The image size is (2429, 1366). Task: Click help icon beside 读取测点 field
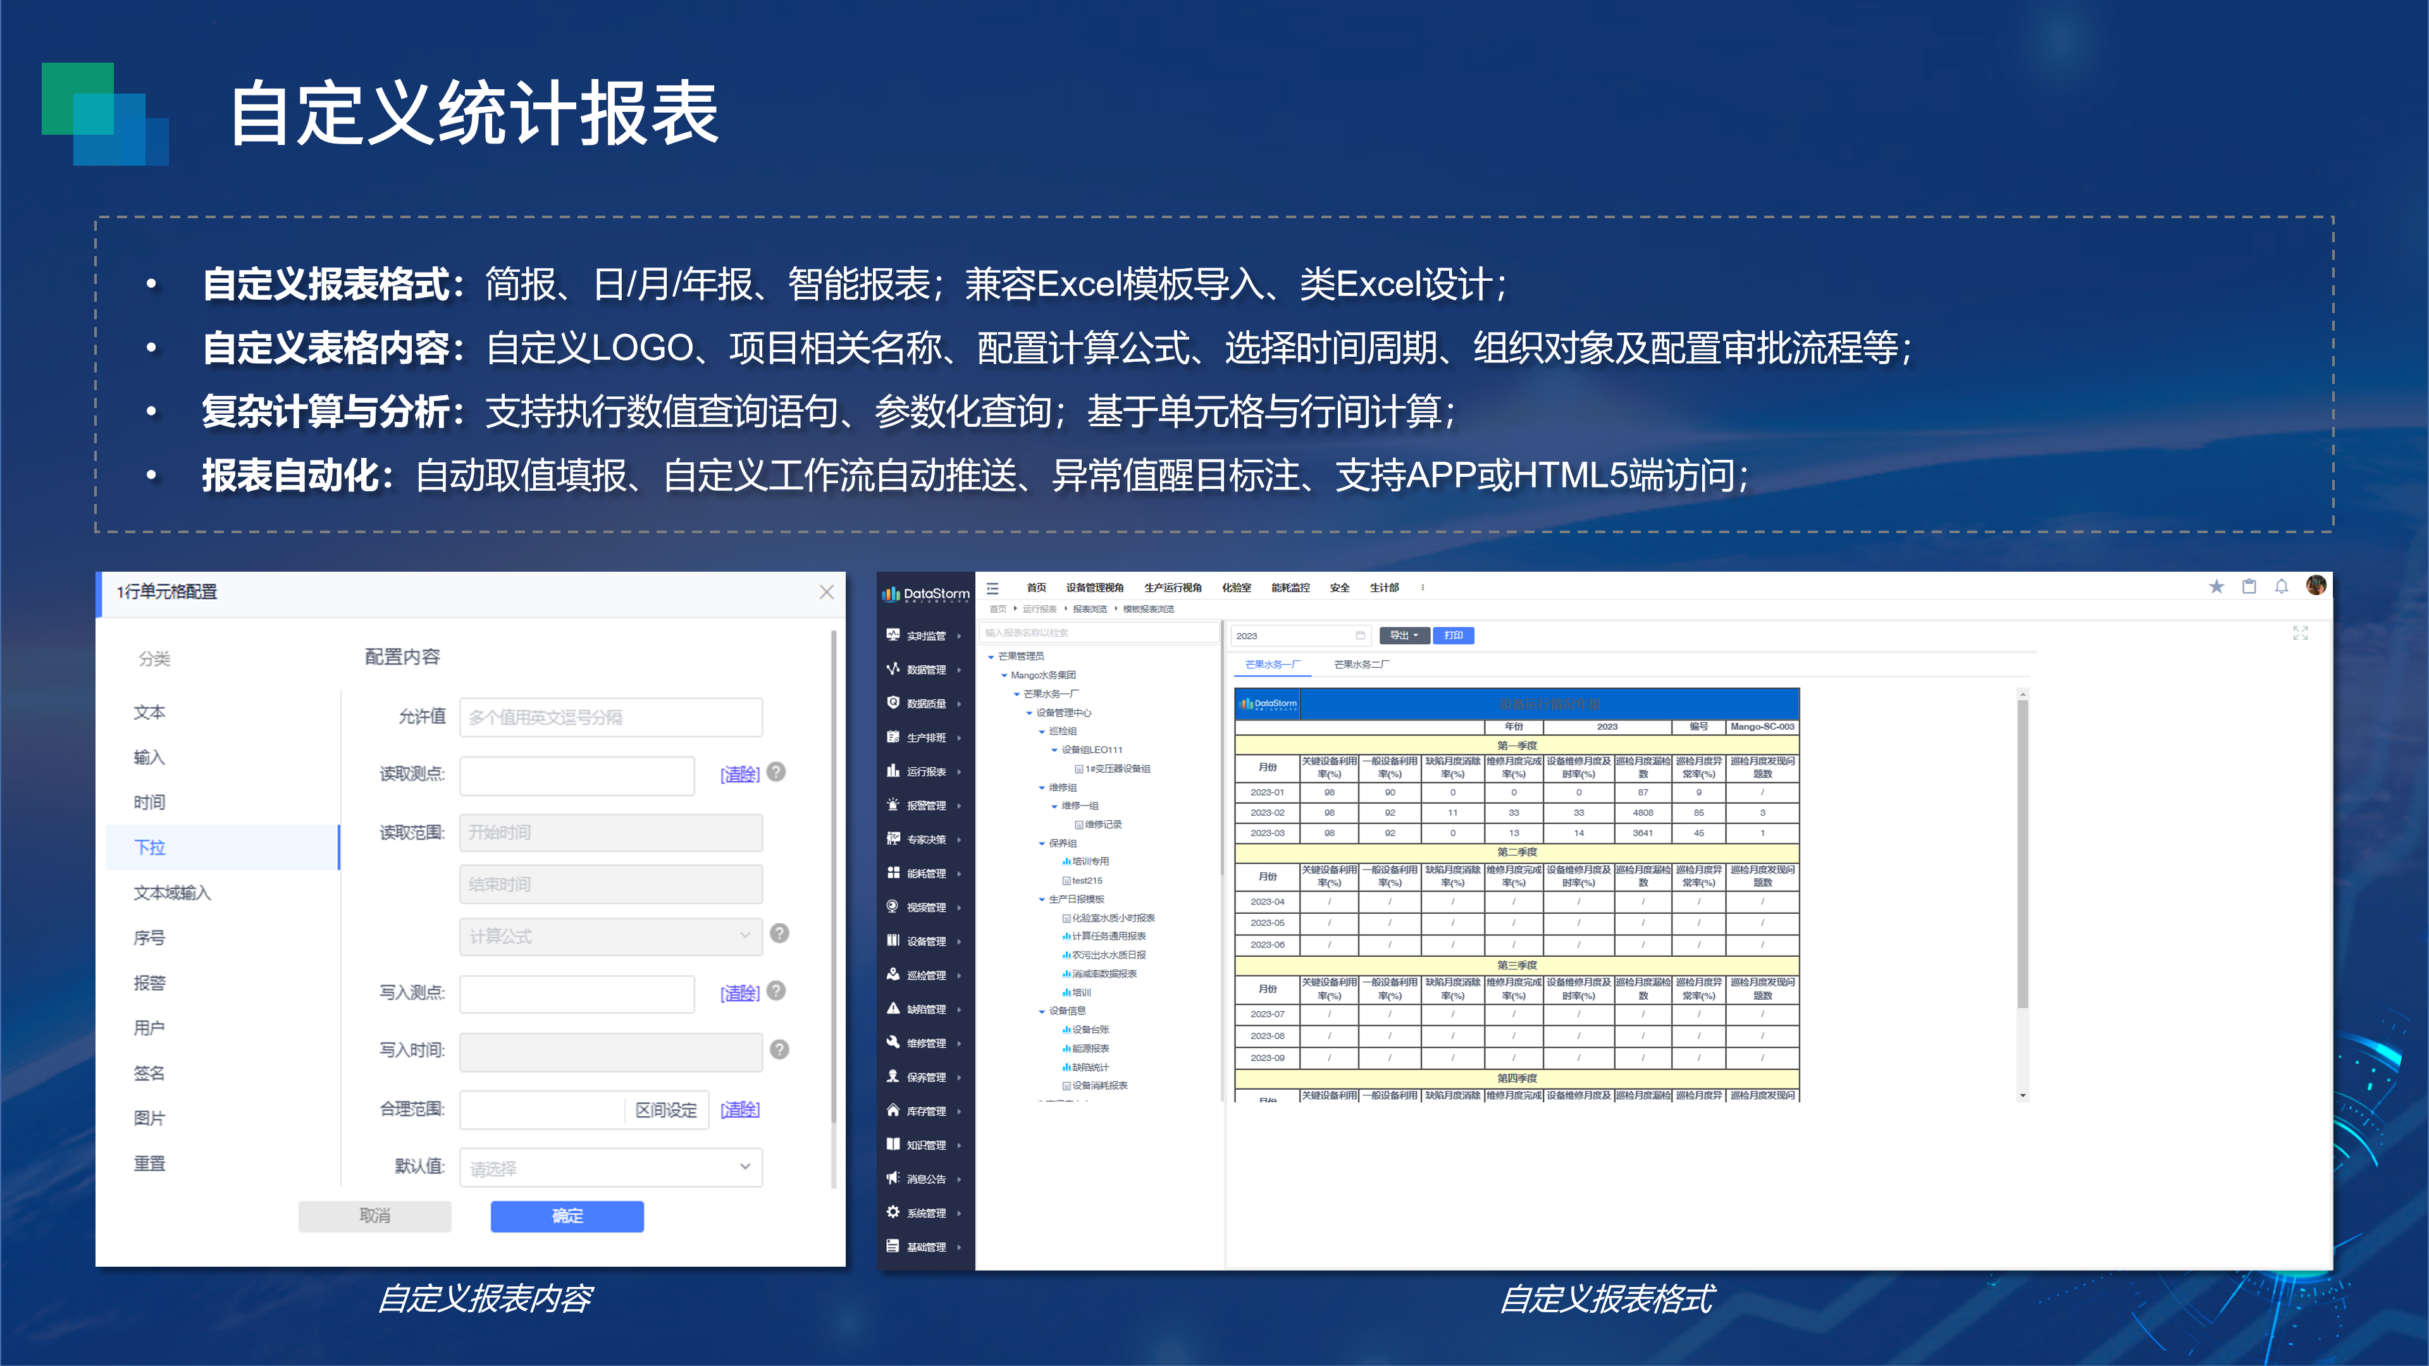tap(776, 772)
